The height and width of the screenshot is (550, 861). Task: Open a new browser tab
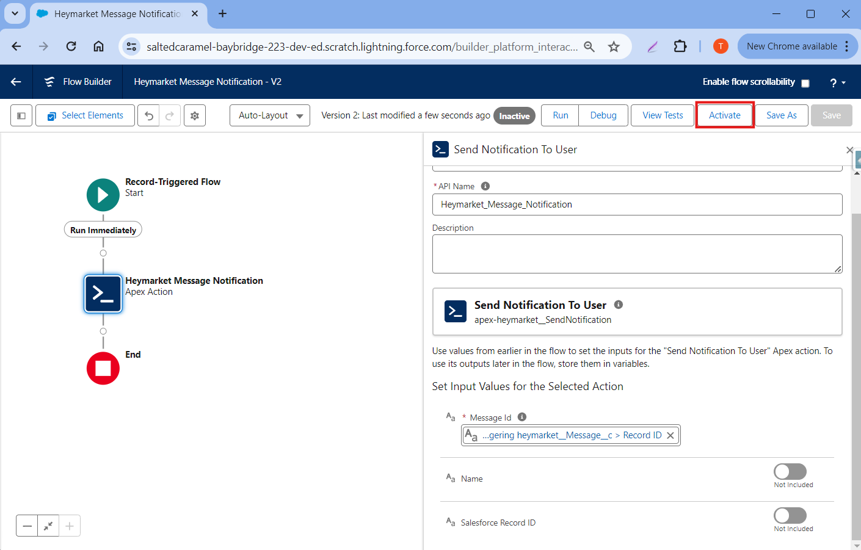pyautogui.click(x=222, y=13)
